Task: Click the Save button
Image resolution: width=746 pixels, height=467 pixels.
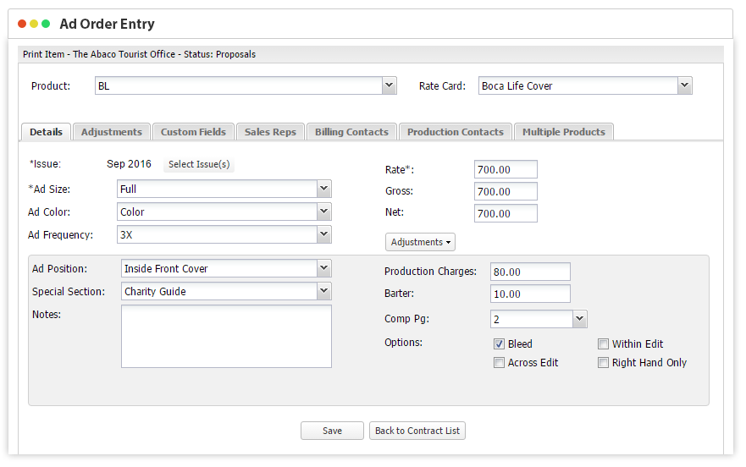Action: (332, 431)
